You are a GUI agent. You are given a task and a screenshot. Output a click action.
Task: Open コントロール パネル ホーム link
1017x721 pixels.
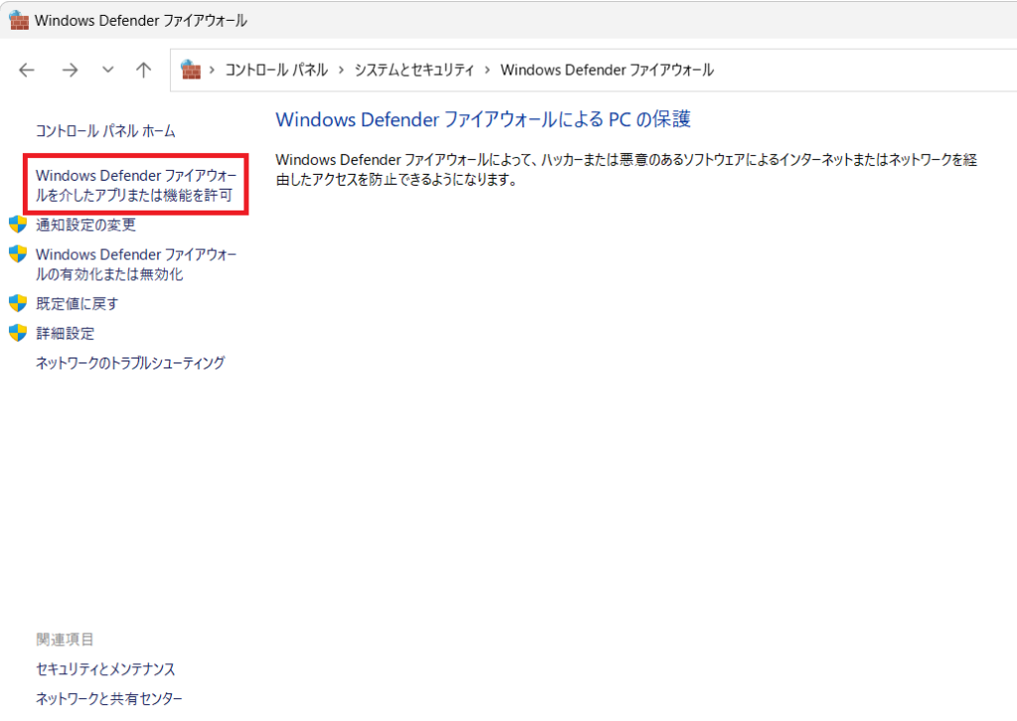click(x=105, y=131)
